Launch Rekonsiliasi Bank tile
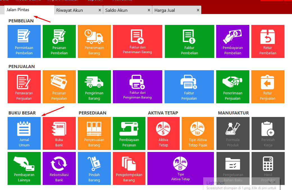Viewport: 292px width, 190px height. pyautogui.click(x=59, y=168)
